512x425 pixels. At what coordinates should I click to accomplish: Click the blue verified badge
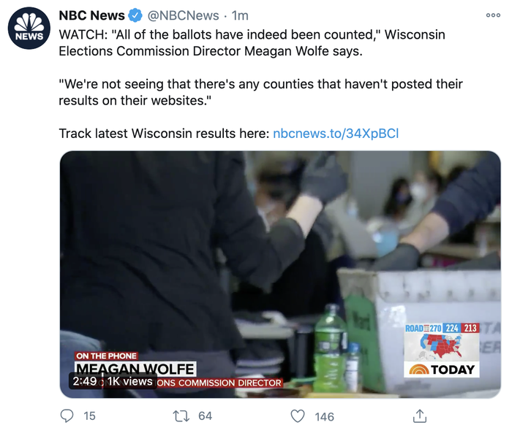pos(135,15)
